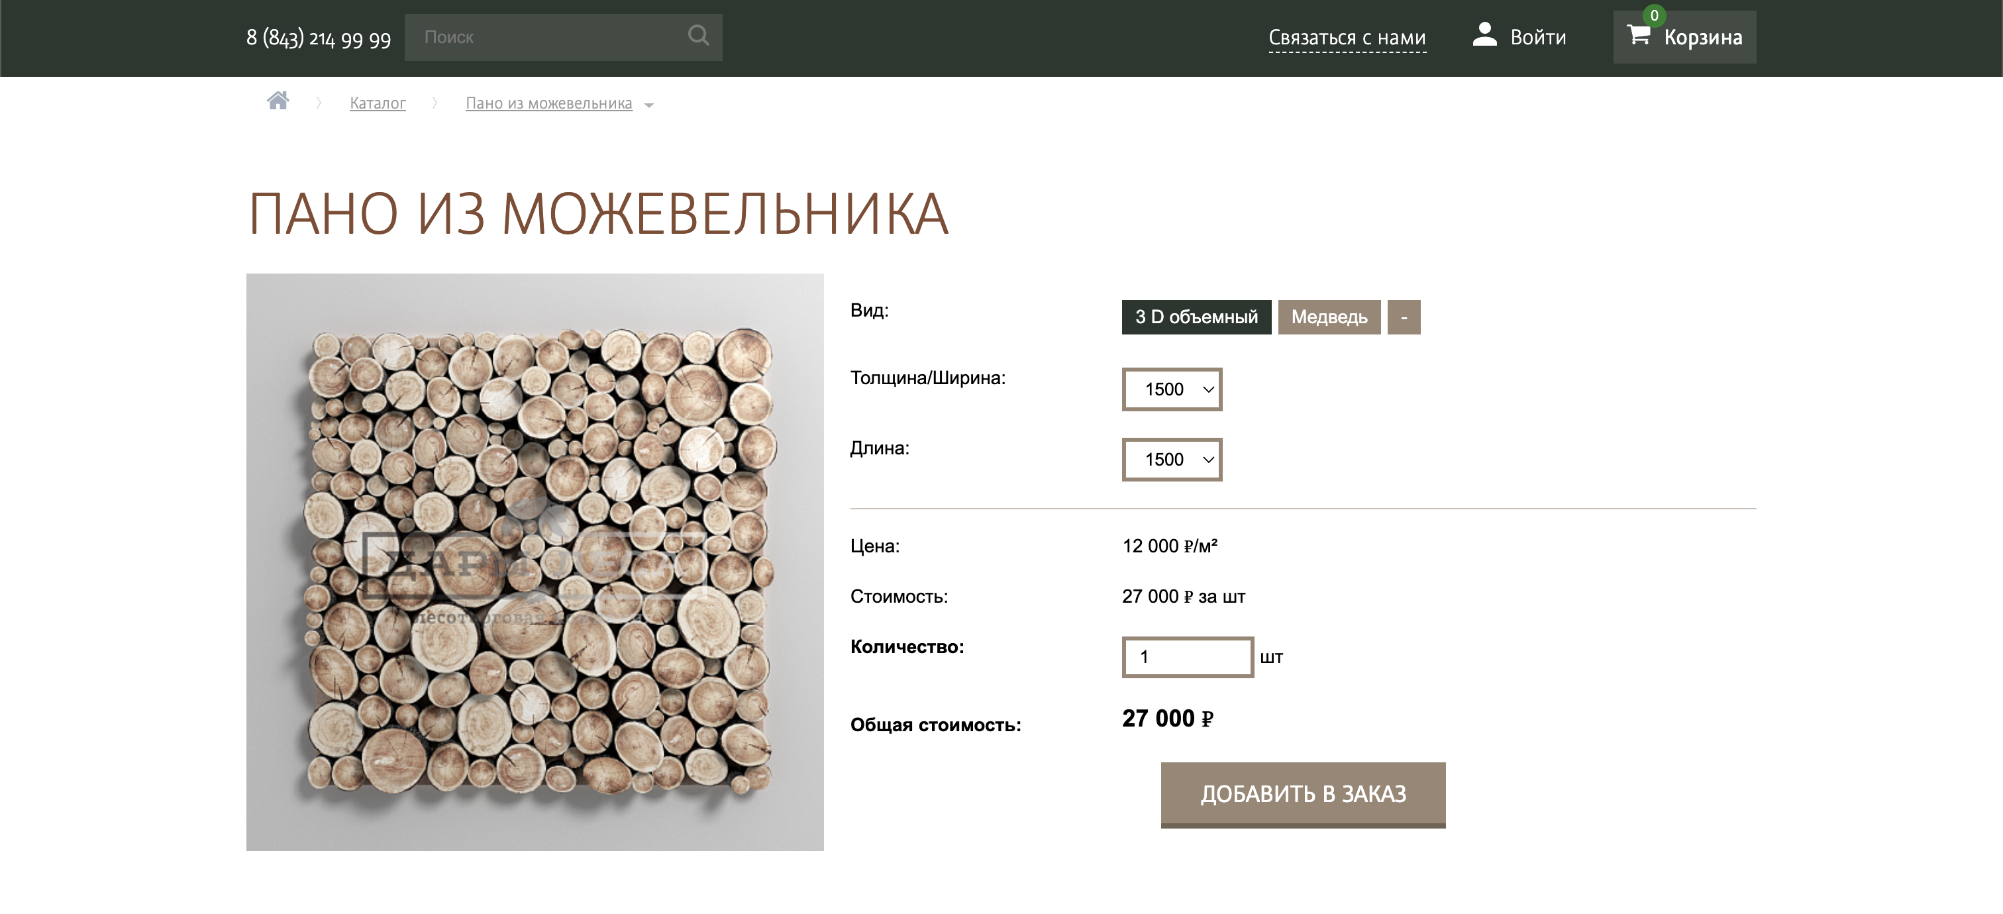
Task: Click the user profile icon
Action: pyautogui.click(x=1484, y=35)
